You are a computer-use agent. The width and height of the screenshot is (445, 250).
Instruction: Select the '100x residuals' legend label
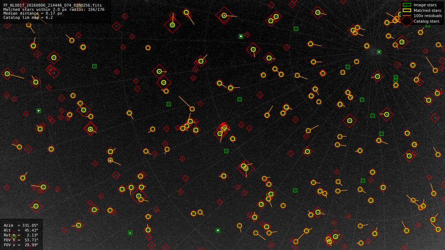click(x=428, y=16)
